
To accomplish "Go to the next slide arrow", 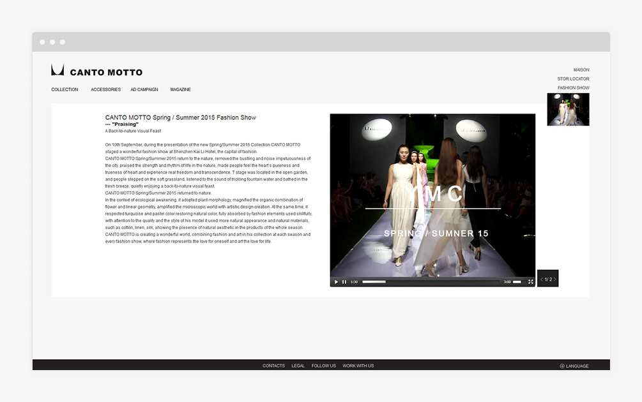I will [x=554, y=279].
